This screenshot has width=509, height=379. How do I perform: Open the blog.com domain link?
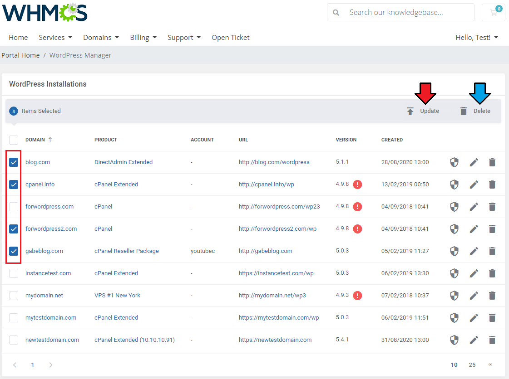pyautogui.click(x=38, y=162)
